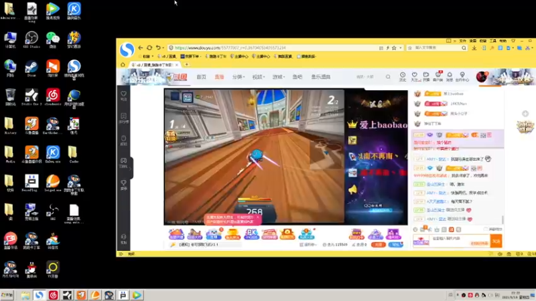The width and height of the screenshot is (536, 301).
Task: Click the blue button beside 充值
Action: 395,245
